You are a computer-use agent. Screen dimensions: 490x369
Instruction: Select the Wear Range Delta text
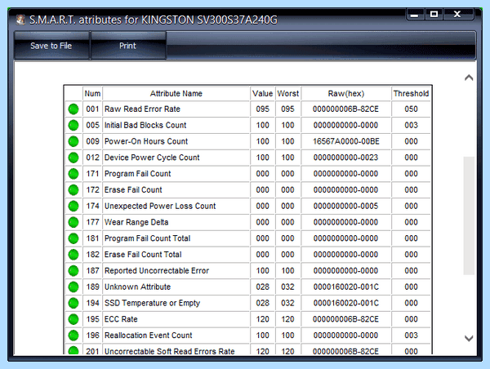(x=136, y=222)
